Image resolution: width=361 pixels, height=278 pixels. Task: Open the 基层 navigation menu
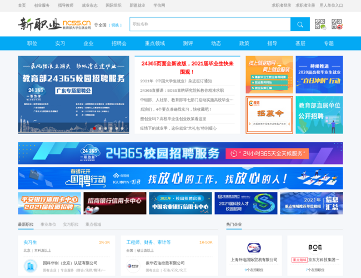pyautogui.click(x=300, y=43)
